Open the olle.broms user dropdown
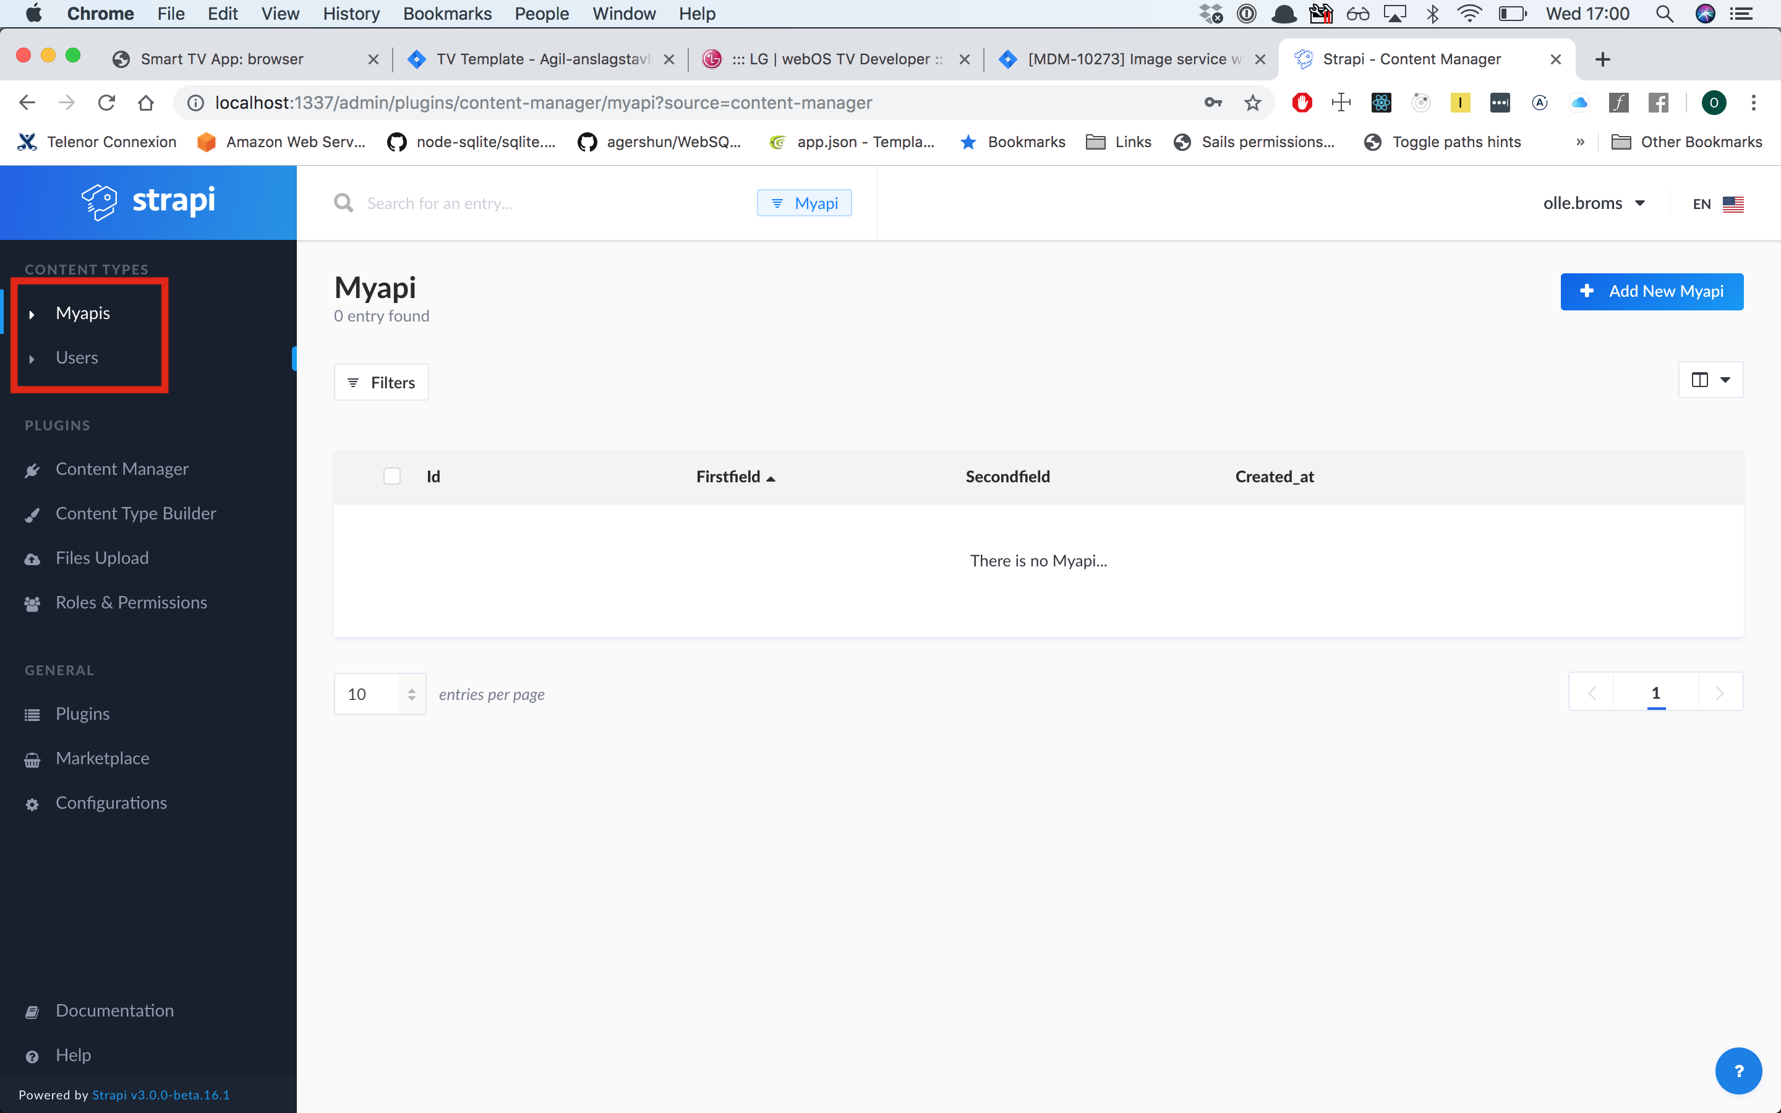Image resolution: width=1781 pixels, height=1113 pixels. 1594,203
